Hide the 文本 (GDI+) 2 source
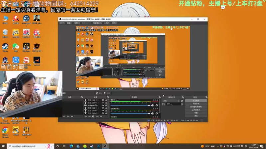 [103, 113]
